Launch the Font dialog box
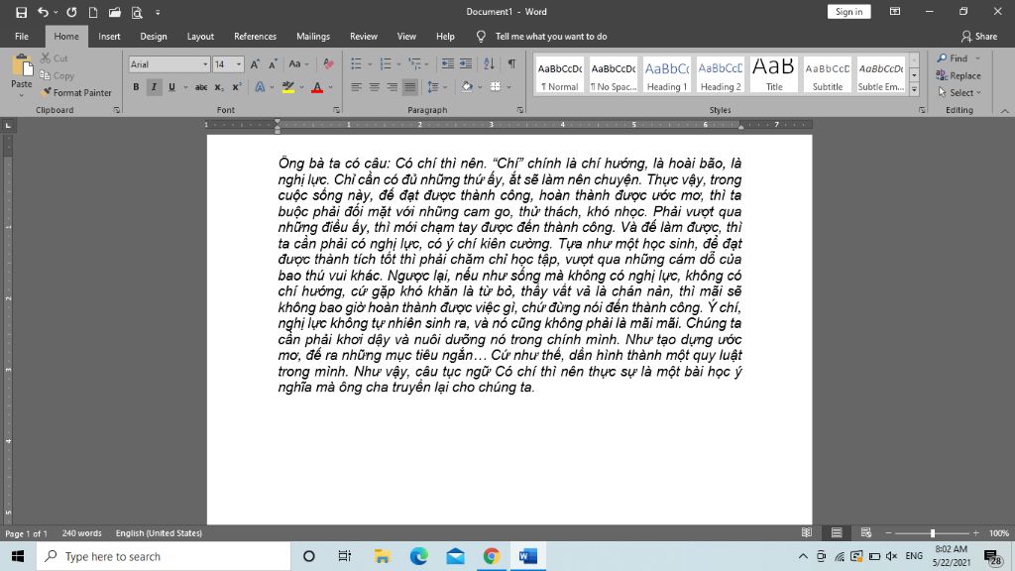The image size is (1015, 571). pyautogui.click(x=337, y=110)
